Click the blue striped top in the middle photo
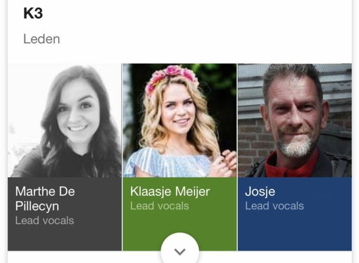Screen dimensions: 359x263 pos(167,164)
